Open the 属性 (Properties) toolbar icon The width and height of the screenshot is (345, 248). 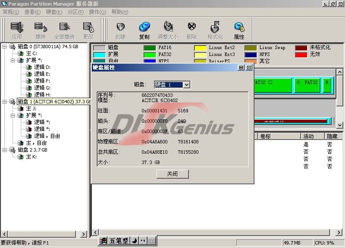tap(239, 27)
